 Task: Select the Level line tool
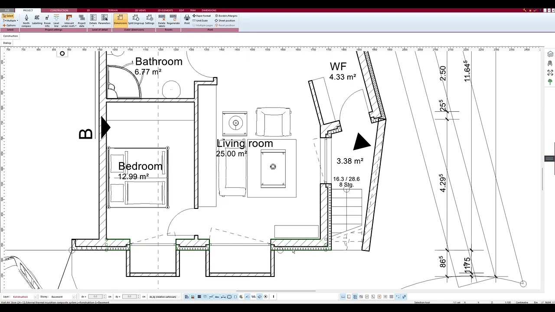pyautogui.click(x=56, y=21)
